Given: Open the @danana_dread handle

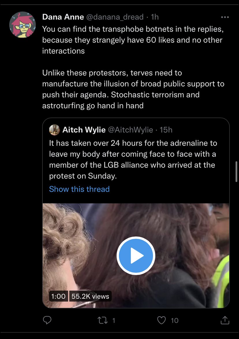Looking at the screenshot, I should click(115, 17).
